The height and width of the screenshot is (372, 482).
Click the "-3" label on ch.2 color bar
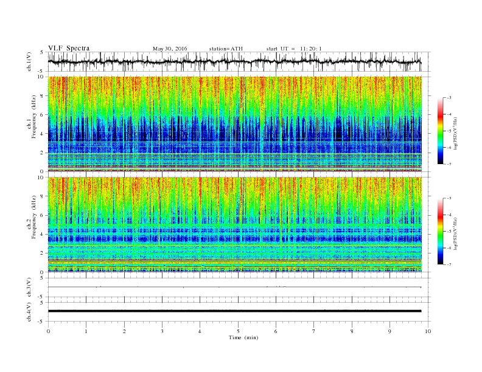449,198
